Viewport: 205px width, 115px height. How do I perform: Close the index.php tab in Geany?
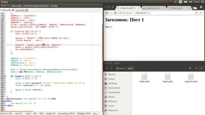(13, 10)
